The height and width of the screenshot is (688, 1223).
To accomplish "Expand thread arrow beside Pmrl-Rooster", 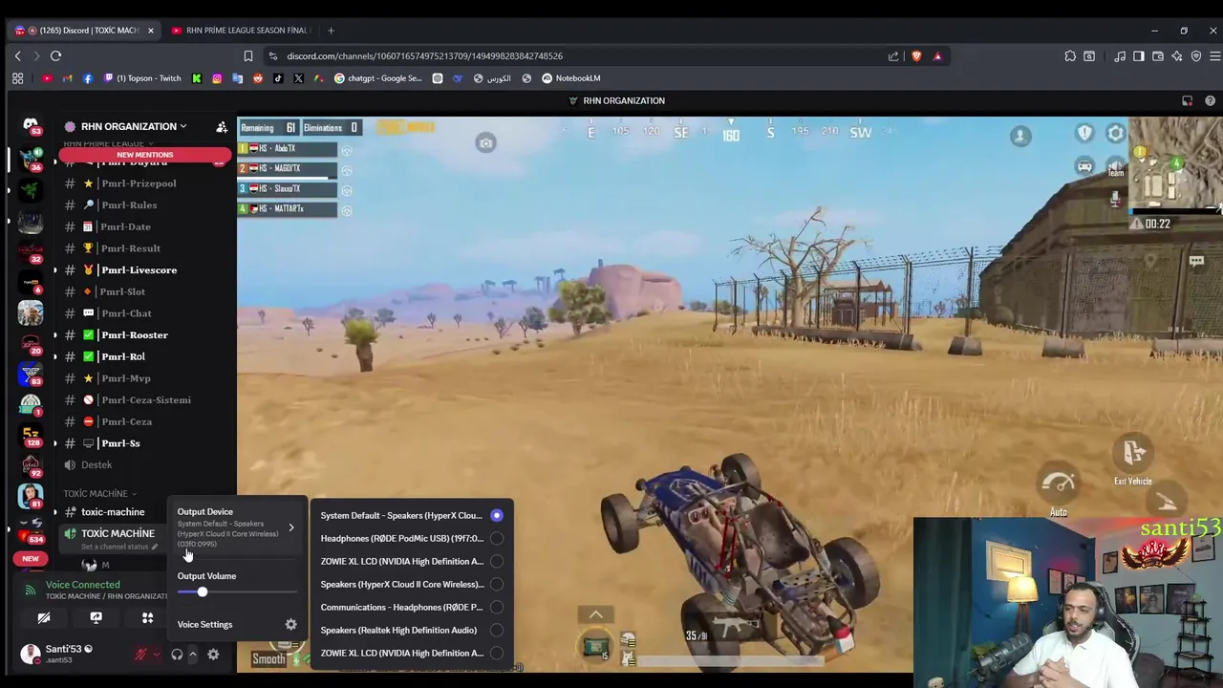I will point(54,335).
